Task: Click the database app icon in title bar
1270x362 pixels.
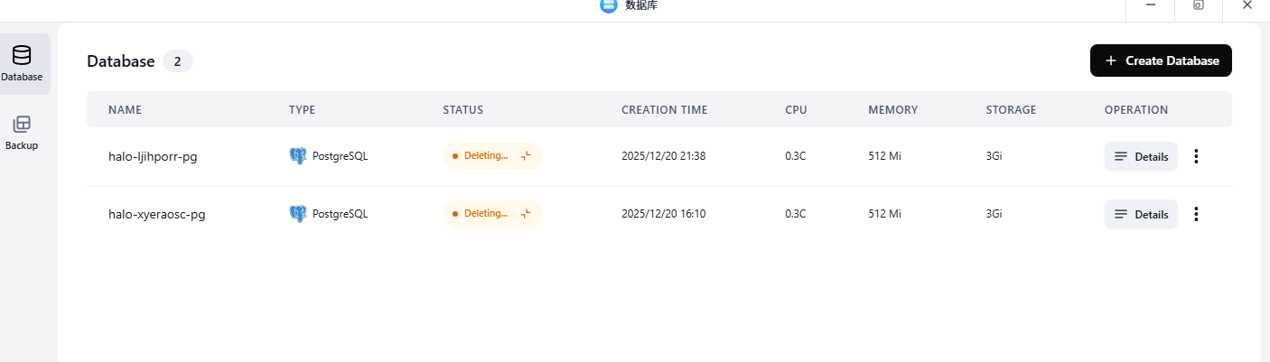Action: click(609, 5)
